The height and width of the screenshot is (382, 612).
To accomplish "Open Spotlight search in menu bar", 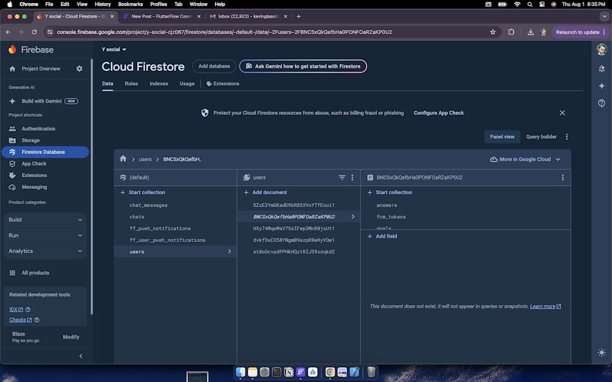I will 529,4.
